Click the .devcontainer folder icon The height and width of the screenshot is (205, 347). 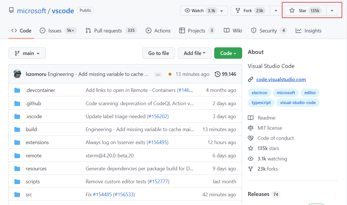17,90
